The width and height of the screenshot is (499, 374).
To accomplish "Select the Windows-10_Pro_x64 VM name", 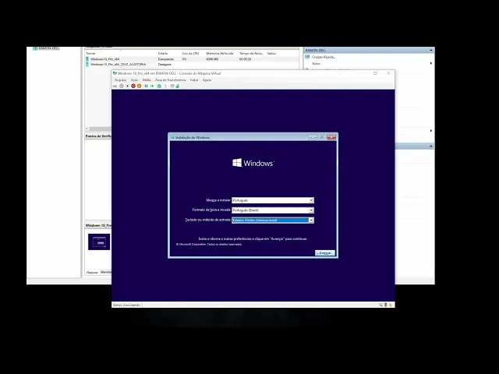I will pos(105,59).
